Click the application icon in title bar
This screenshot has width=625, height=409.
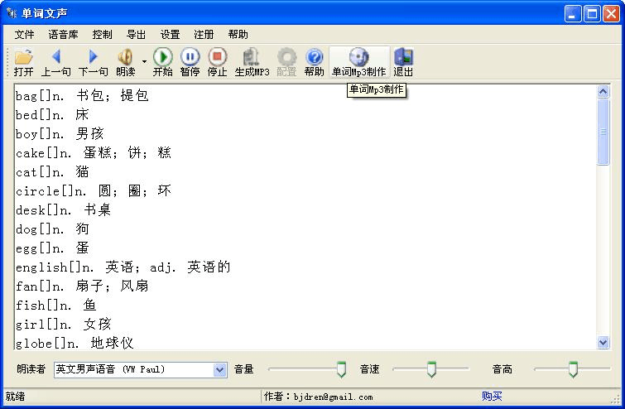pos(12,13)
